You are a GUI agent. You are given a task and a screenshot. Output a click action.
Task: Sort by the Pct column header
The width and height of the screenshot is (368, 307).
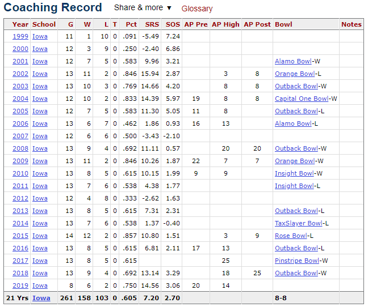131,24
